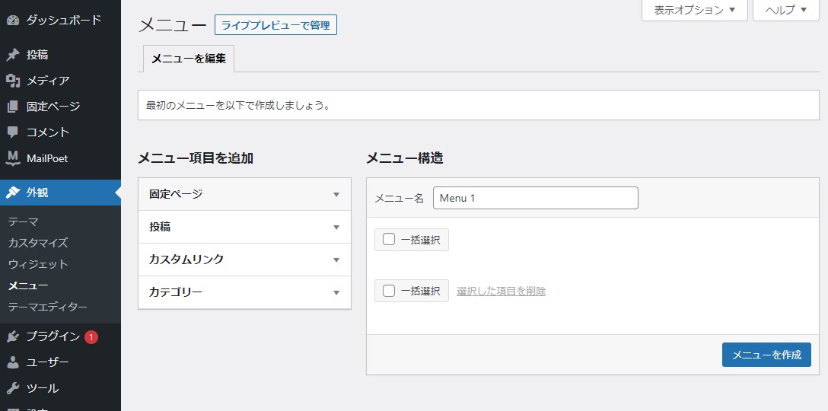The width and height of the screenshot is (828, 411).
Task: Click the ユーザー person icon
Action: [13, 362]
